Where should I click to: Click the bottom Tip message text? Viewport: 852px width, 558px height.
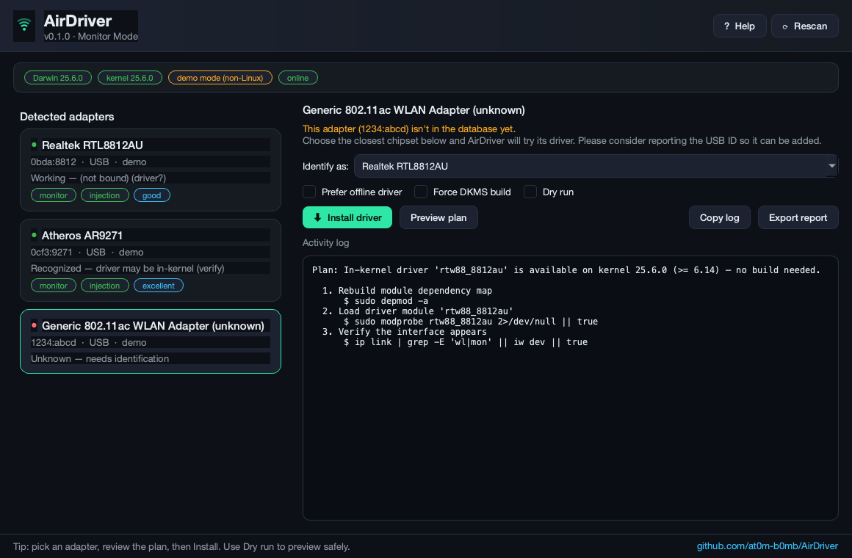pyautogui.click(x=181, y=546)
